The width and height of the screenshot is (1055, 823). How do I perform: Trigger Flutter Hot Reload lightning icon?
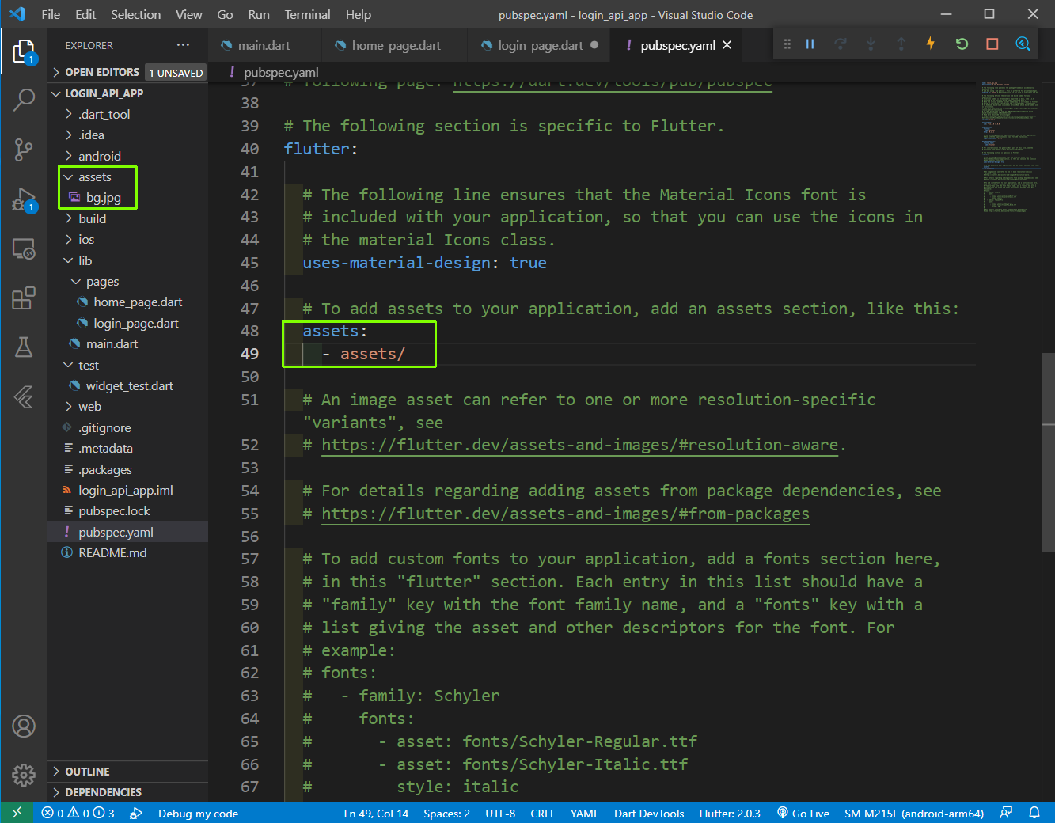931,44
